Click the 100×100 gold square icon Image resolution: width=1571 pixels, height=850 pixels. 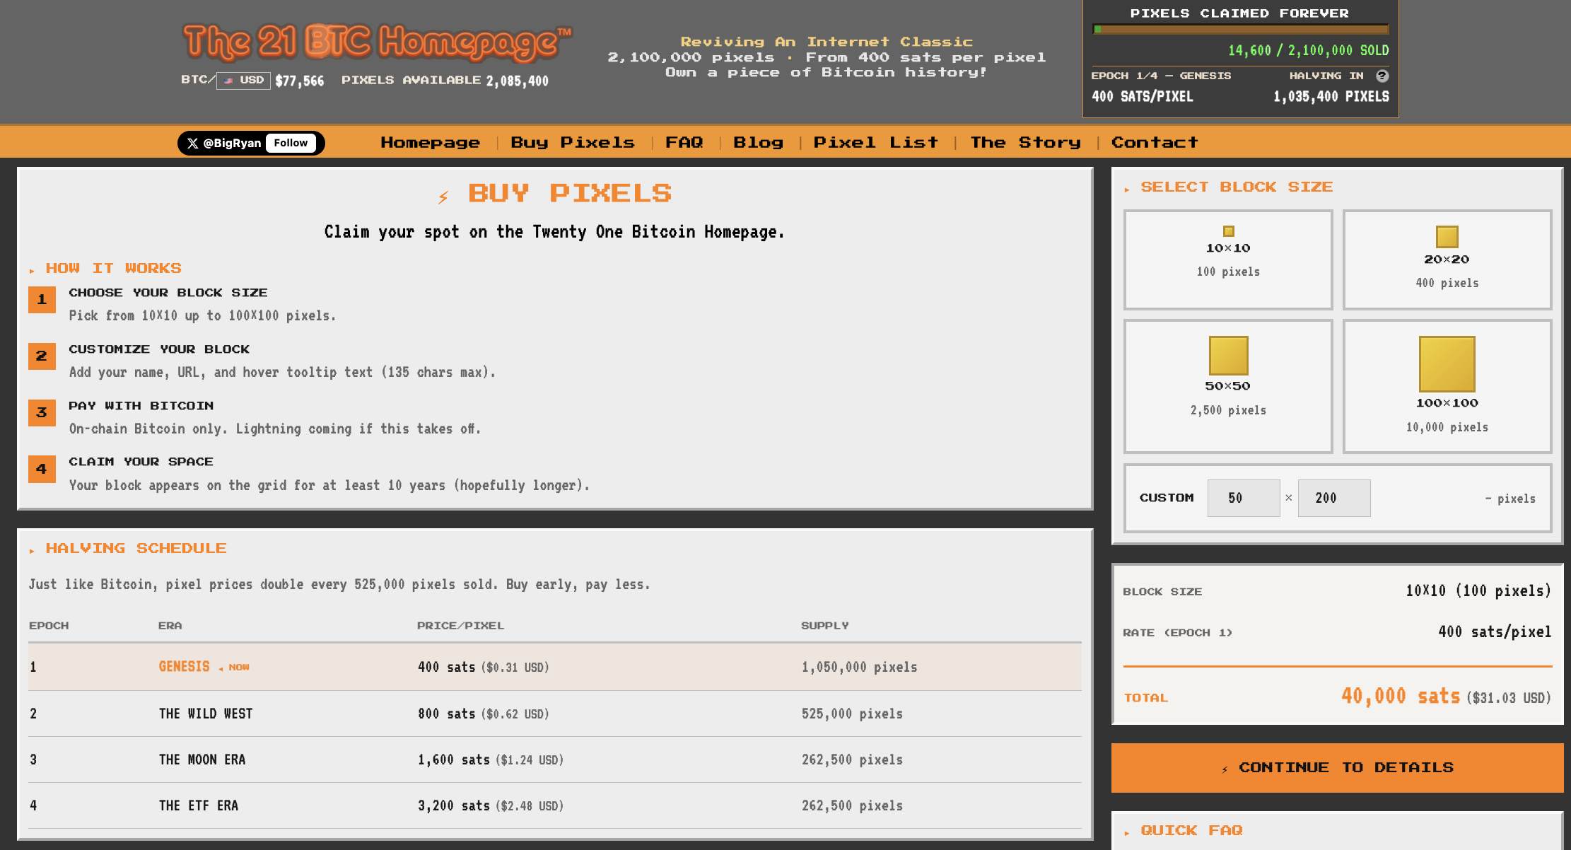[1447, 363]
